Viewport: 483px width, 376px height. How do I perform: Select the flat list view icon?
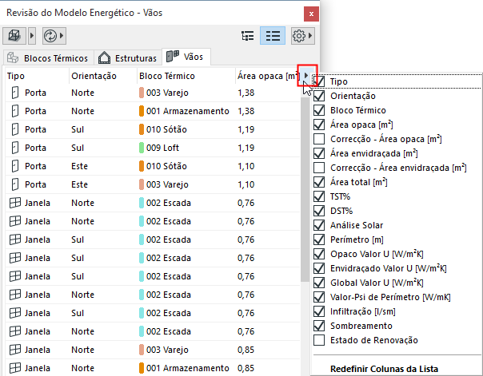pyautogui.click(x=273, y=36)
